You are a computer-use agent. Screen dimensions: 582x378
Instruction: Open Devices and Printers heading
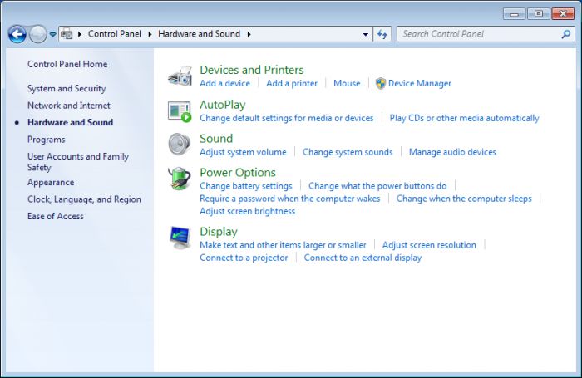(252, 70)
